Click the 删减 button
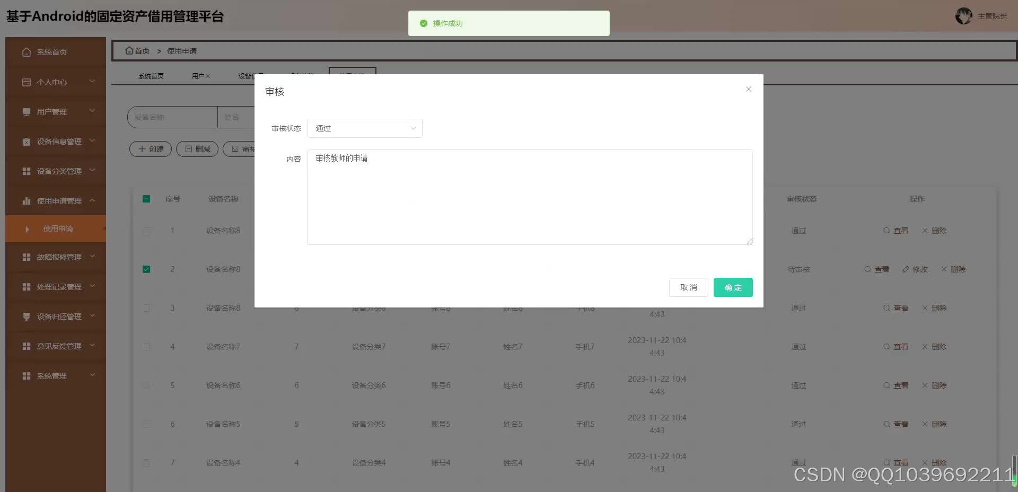The image size is (1018, 492). [197, 149]
